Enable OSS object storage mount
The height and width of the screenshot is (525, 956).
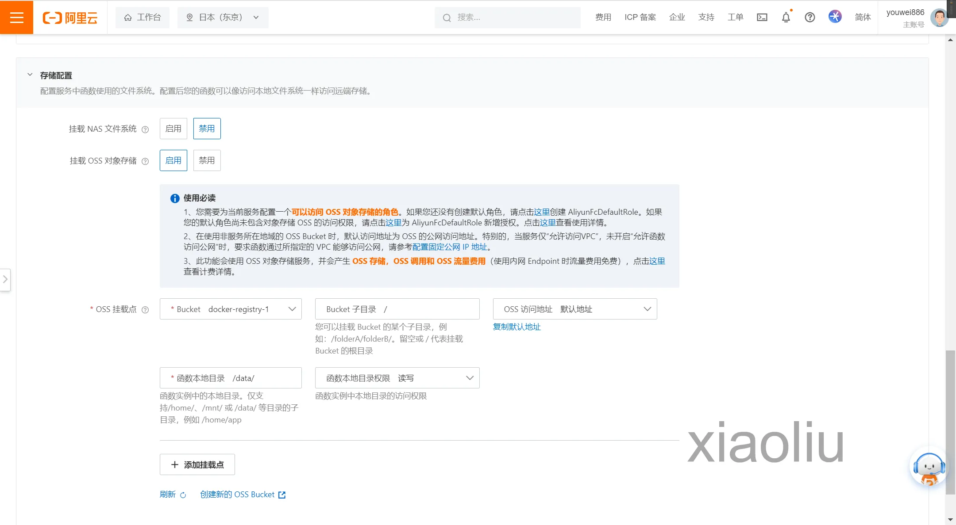click(173, 160)
